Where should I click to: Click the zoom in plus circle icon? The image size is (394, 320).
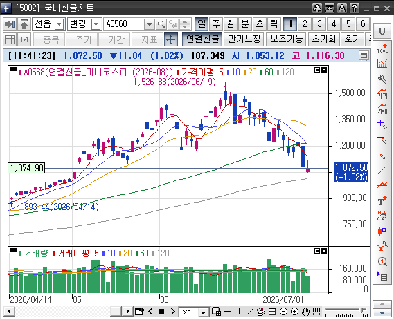tap(294, 312)
